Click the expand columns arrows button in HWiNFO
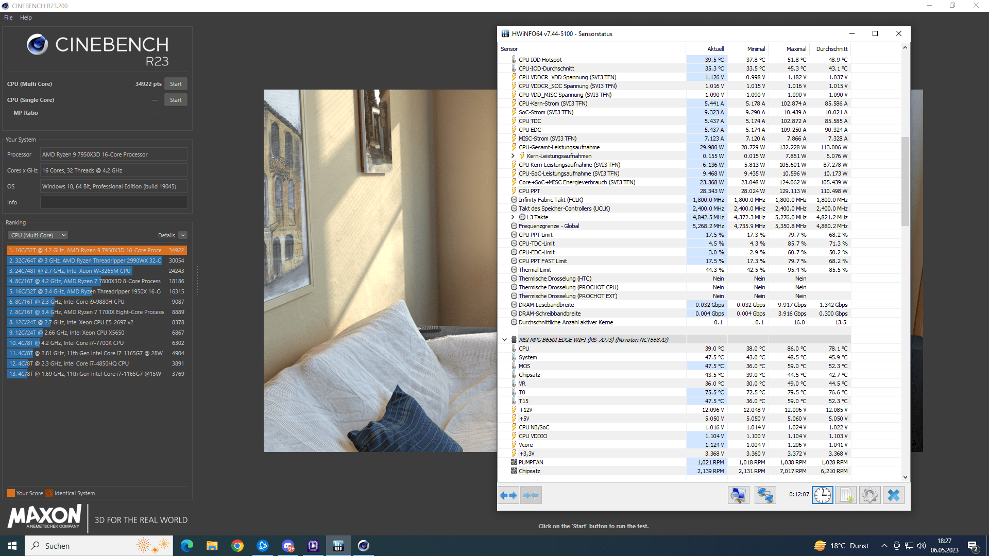The height and width of the screenshot is (556, 989). coord(508,495)
